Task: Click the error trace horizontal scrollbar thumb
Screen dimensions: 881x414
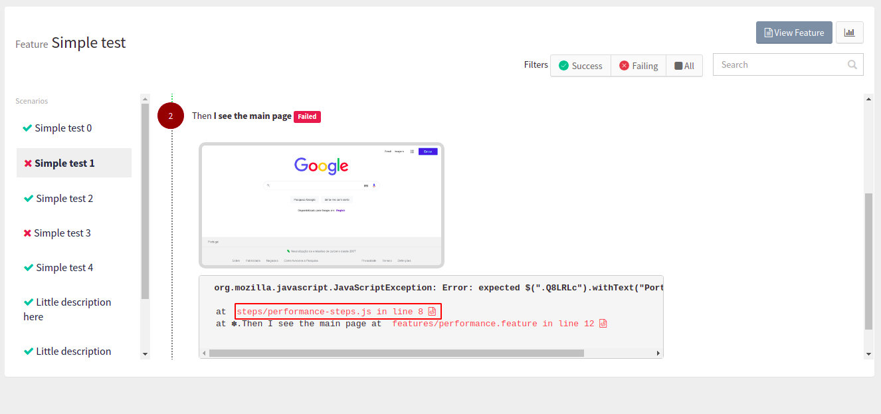Action: click(x=396, y=354)
